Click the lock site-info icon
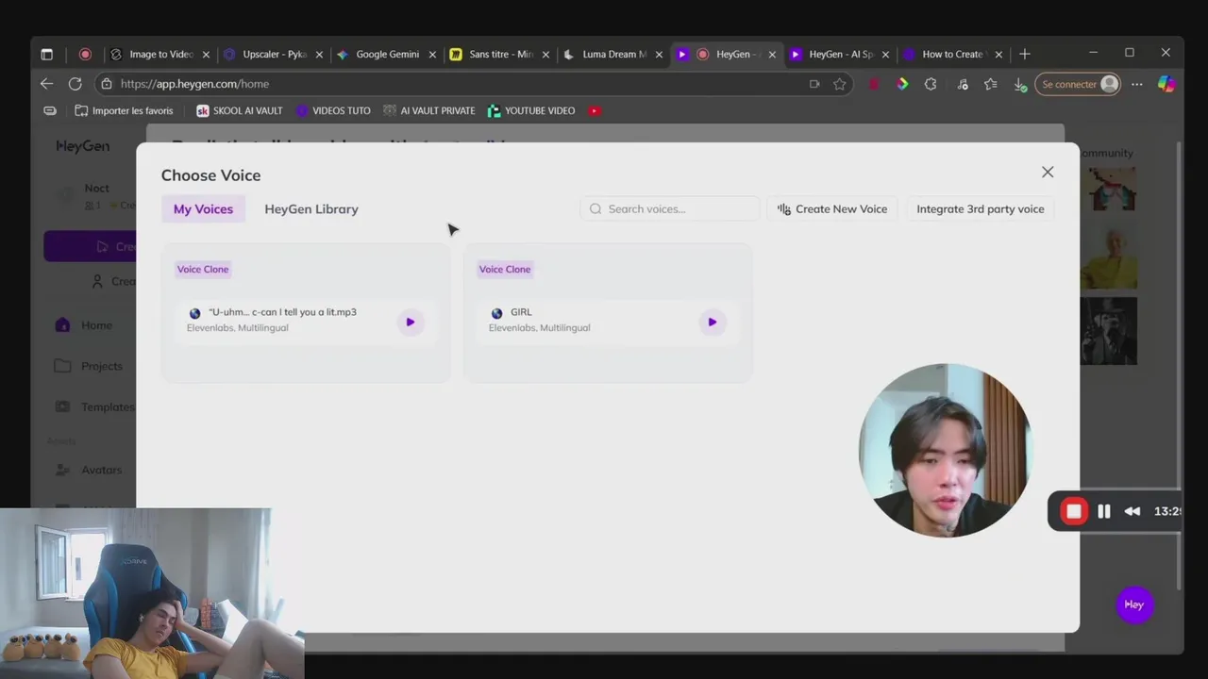The height and width of the screenshot is (679, 1208). pyautogui.click(x=107, y=84)
